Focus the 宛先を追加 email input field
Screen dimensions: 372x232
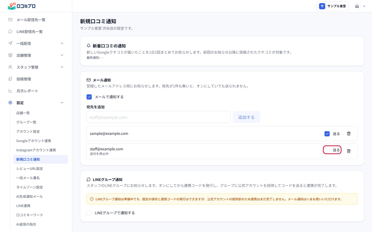[x=159, y=117]
